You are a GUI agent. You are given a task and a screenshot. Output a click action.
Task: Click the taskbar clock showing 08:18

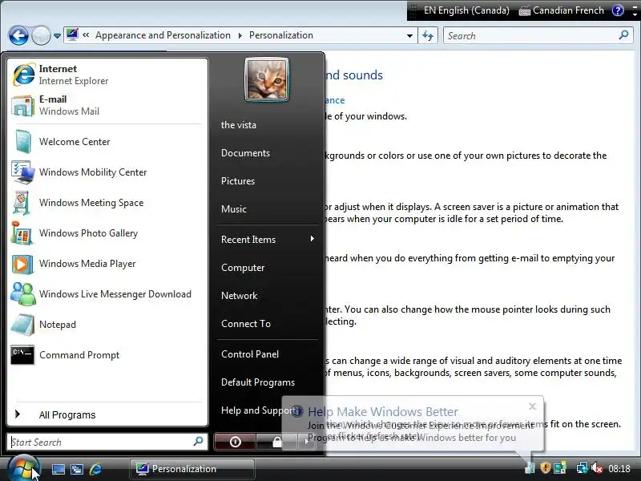(x=619, y=469)
